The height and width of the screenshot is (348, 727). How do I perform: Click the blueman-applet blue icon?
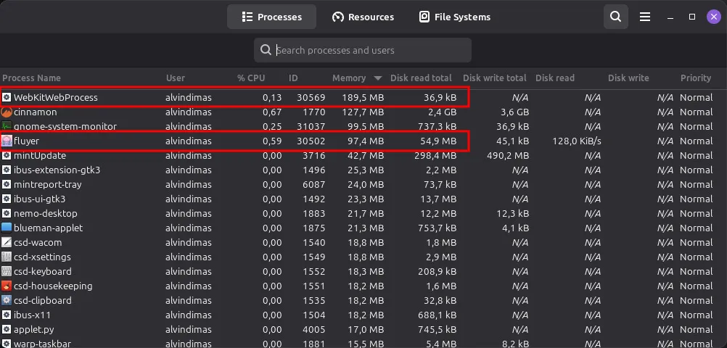coord(7,228)
